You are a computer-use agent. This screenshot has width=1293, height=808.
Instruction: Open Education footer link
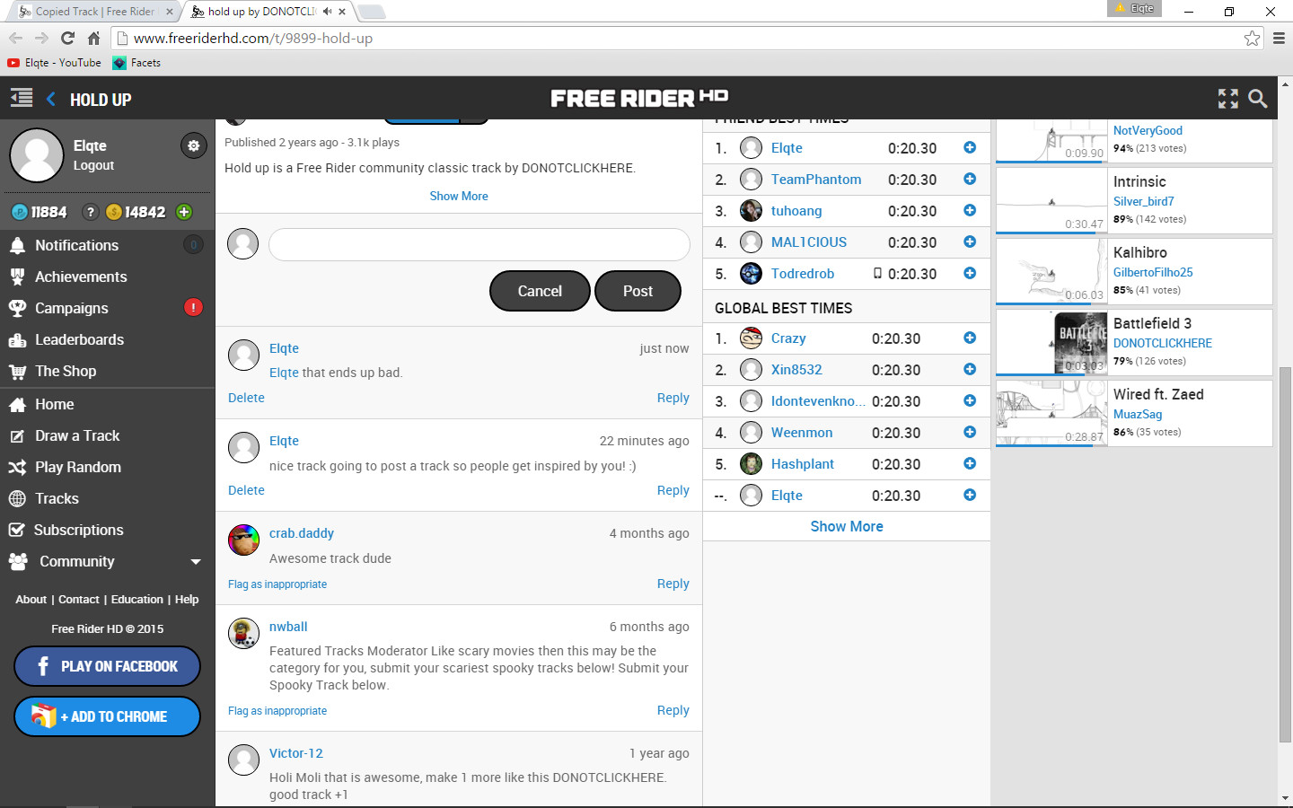(x=137, y=599)
